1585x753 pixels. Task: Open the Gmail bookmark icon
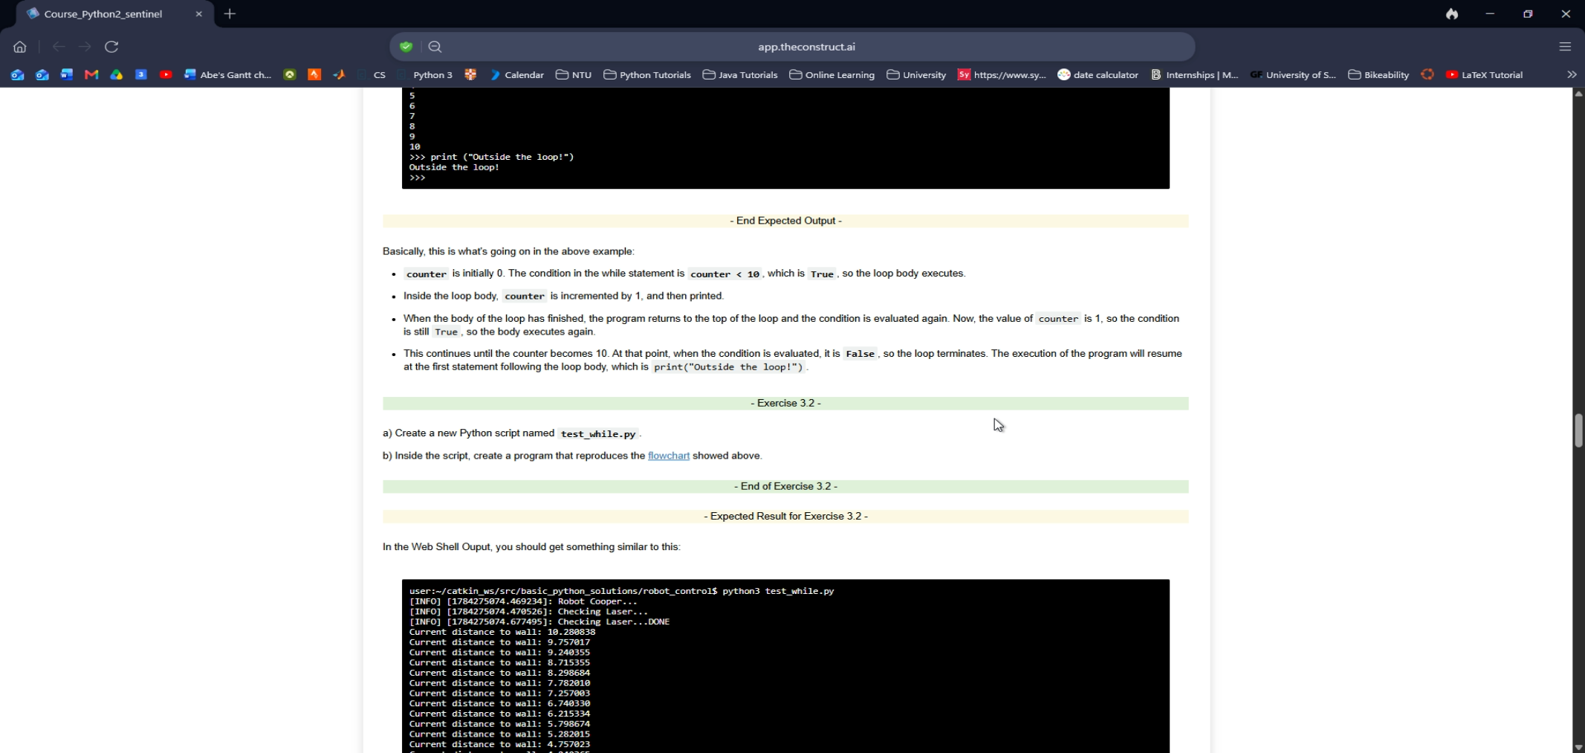[91, 74]
